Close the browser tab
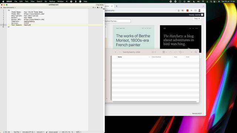Image resolution: width=237 pixels, height=133 pixels. [x=112, y=6]
